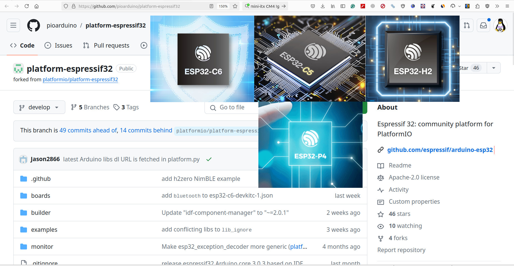514x266 pixels.
Task: Show commit status checks via green checkmark
Action: click(x=209, y=159)
